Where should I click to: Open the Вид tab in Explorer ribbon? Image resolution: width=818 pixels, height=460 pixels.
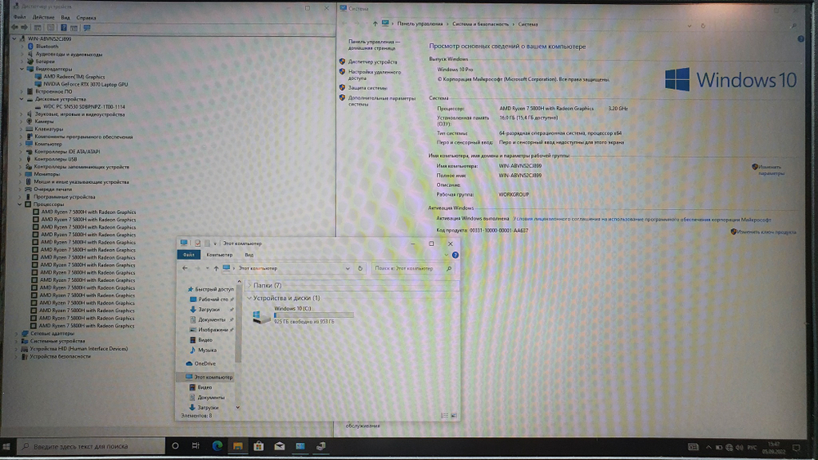click(x=249, y=255)
